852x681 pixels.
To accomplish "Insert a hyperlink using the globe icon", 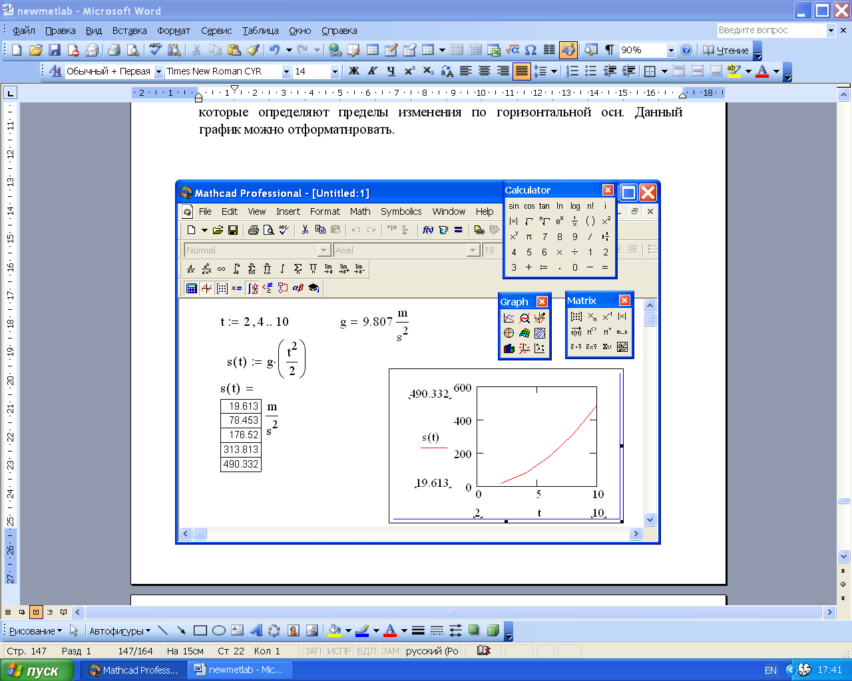I will tap(335, 50).
